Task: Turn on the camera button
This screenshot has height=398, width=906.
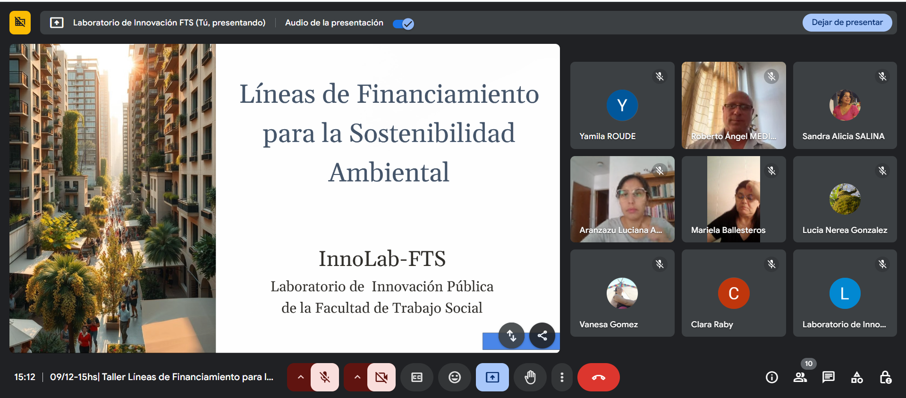Action: pos(381,377)
